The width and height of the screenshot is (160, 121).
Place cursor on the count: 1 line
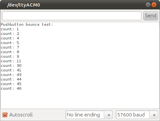click(10, 29)
